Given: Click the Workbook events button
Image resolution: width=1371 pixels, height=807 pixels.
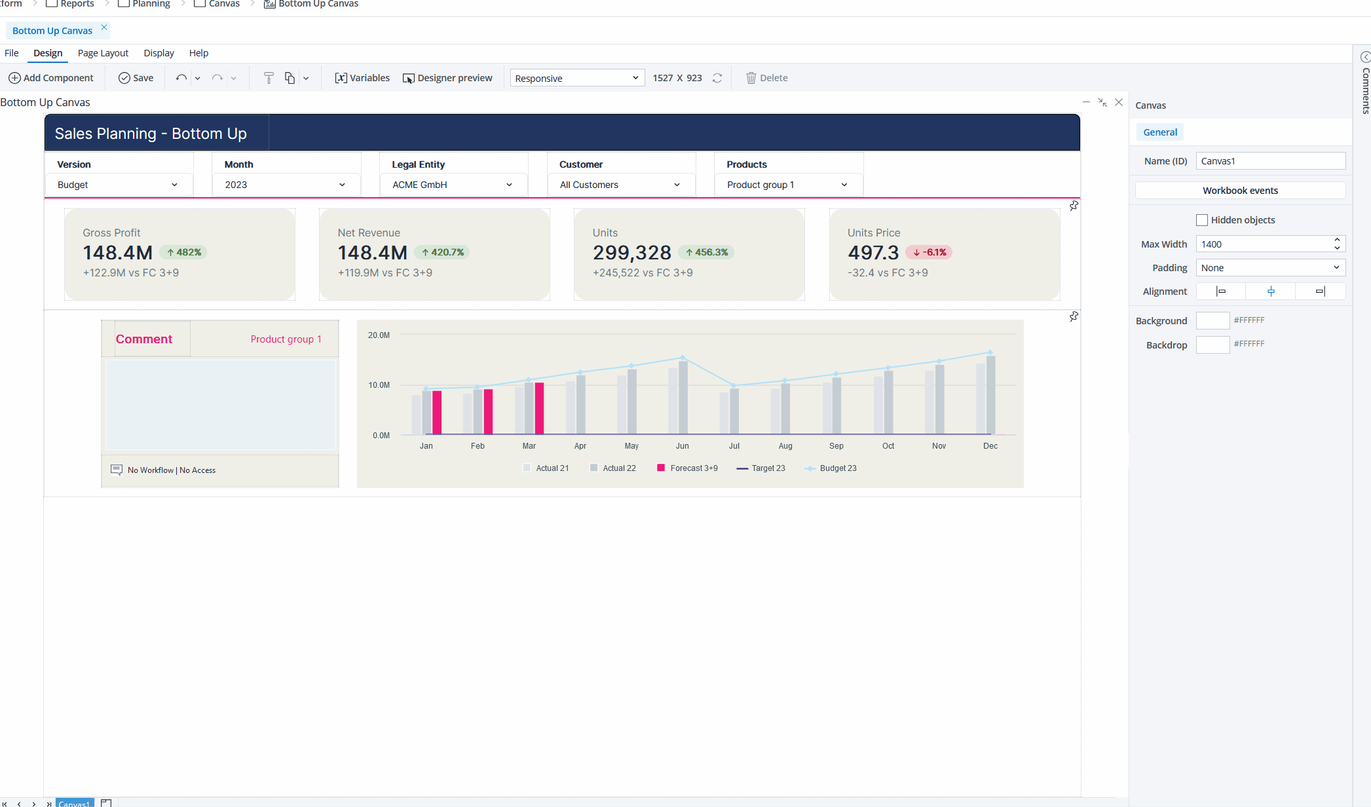Looking at the screenshot, I should [1239, 191].
